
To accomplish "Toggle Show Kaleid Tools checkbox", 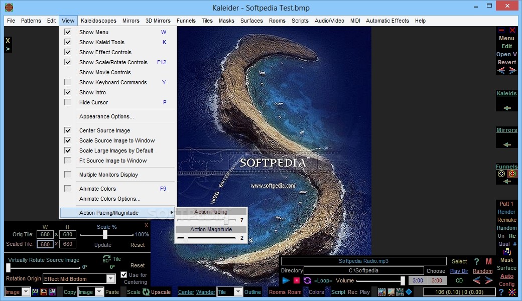I will 68,42.
